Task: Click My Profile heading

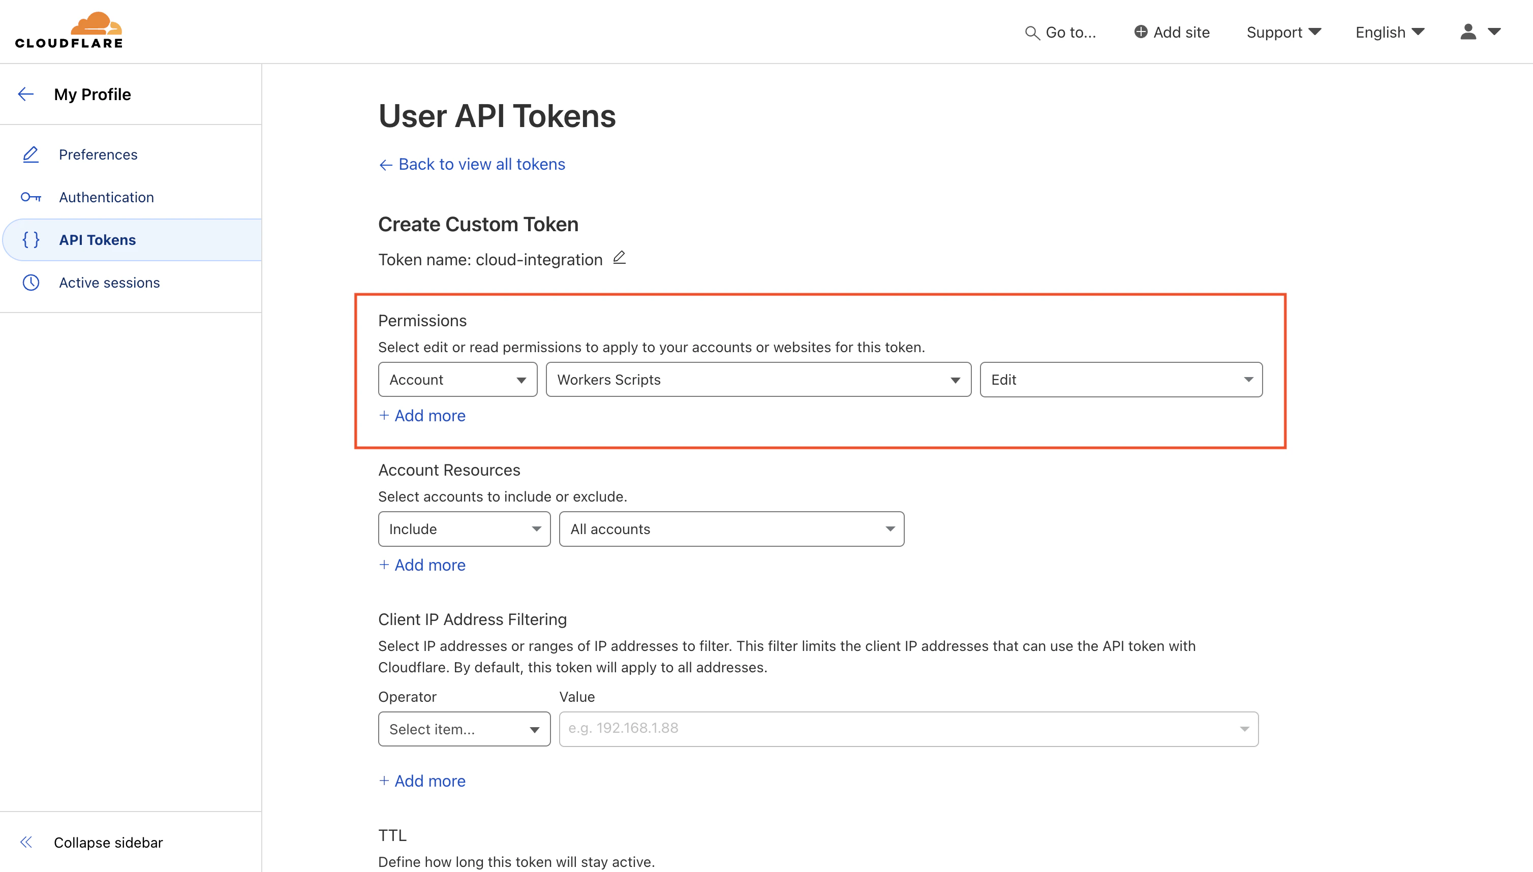Action: [93, 94]
